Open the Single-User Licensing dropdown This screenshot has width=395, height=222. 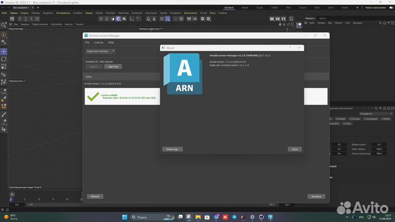coord(100,51)
